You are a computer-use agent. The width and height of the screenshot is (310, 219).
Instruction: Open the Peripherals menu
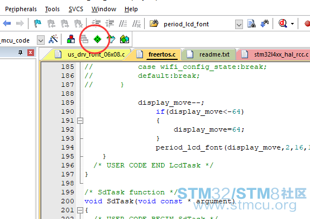21,9
